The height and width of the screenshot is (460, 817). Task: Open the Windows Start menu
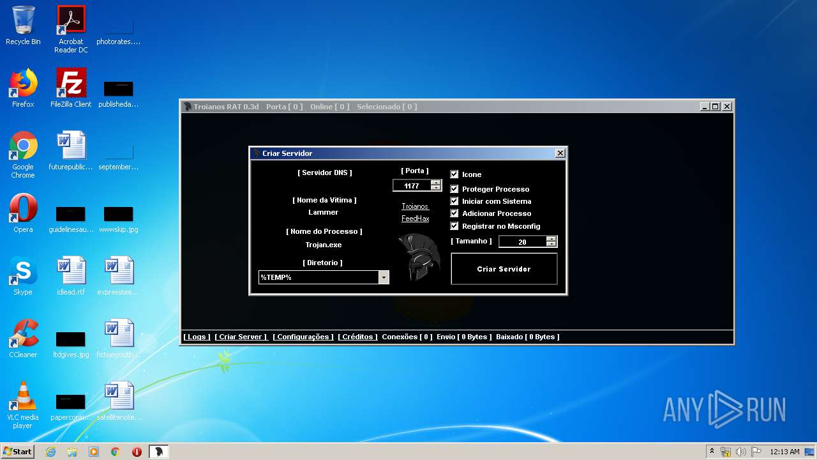[18, 452]
